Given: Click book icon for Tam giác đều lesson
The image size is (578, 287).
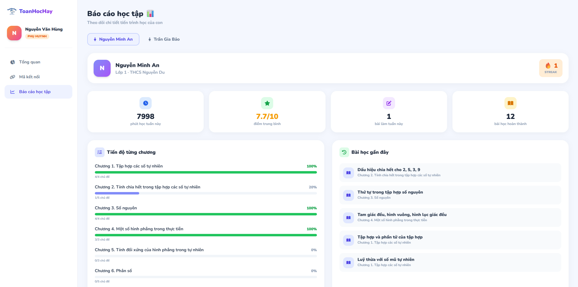Looking at the screenshot, I should [349, 218].
